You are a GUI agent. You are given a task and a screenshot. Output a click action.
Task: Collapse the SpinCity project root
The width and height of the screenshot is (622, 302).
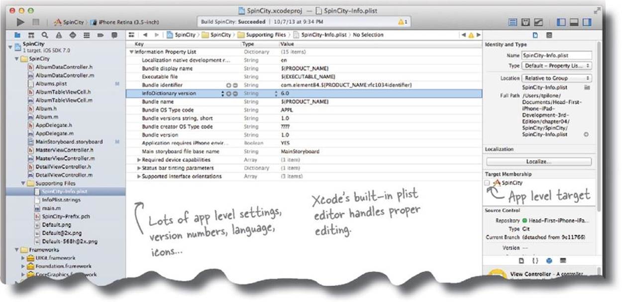(x=11, y=46)
